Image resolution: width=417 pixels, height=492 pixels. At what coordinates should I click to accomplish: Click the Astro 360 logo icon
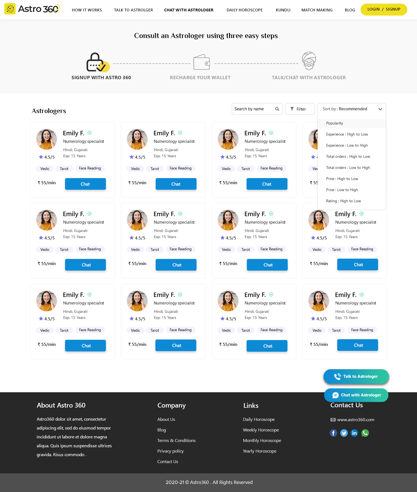coord(10,9)
